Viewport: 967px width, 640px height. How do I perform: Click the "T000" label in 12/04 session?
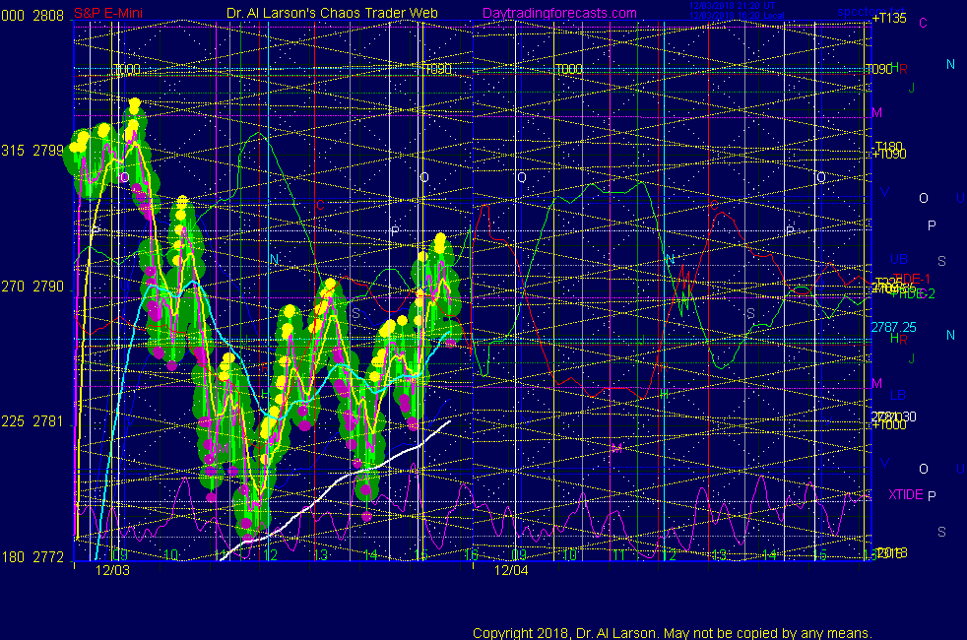click(568, 69)
